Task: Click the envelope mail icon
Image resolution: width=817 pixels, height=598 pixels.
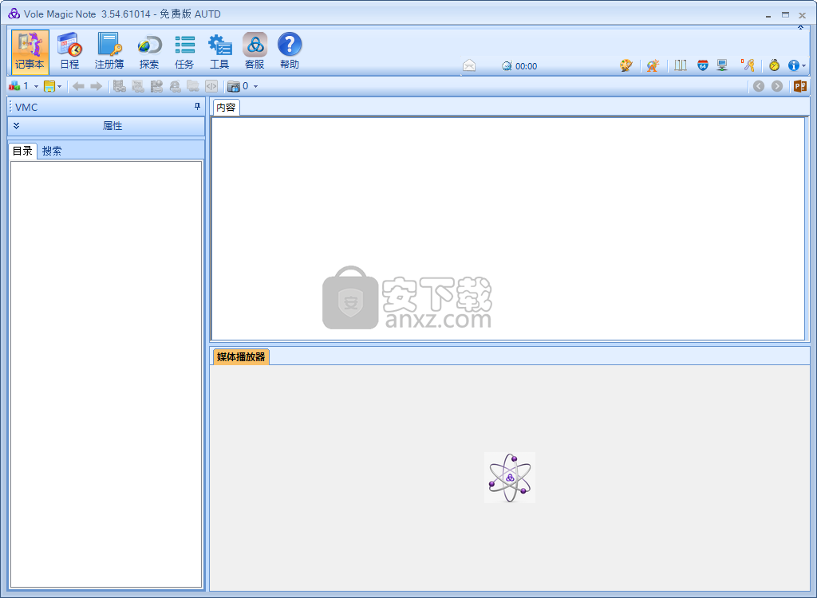Action: coord(469,65)
